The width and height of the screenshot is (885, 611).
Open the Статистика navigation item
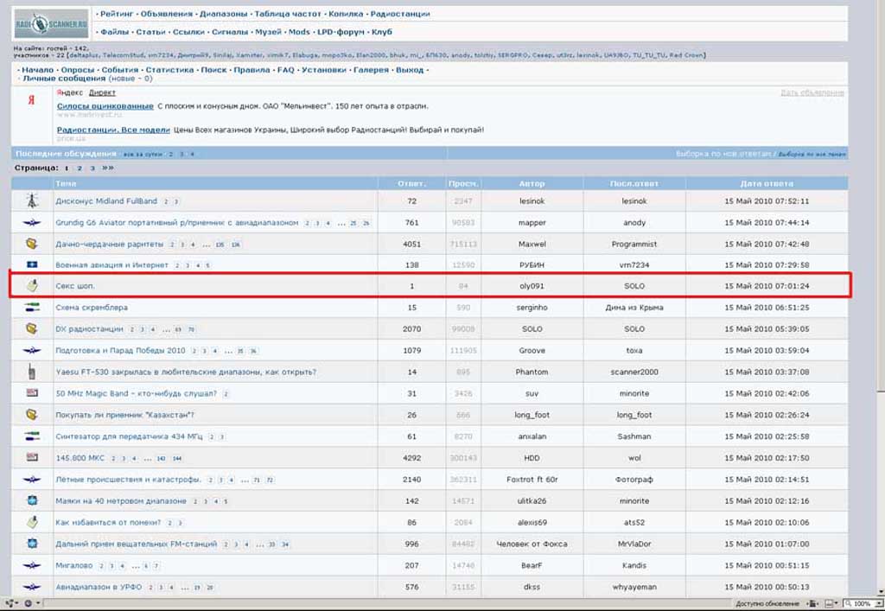point(170,70)
